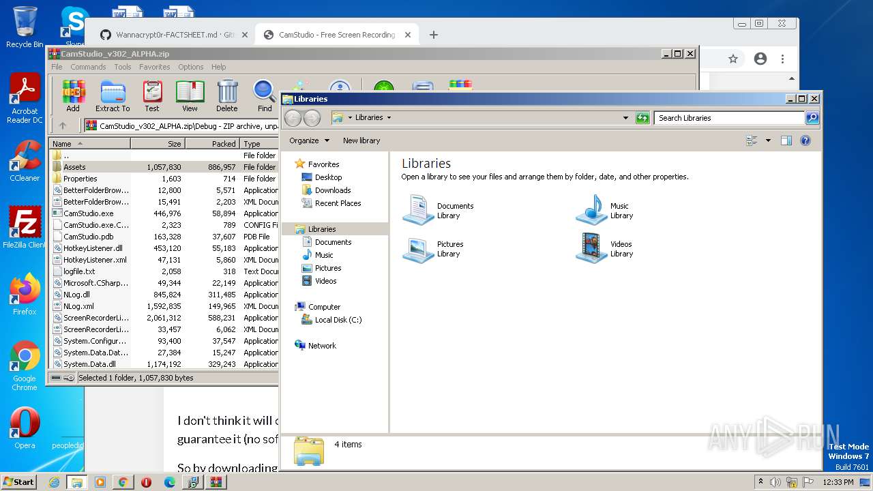873x491 pixels.
Task: Click New library button
Action: pyautogui.click(x=361, y=140)
